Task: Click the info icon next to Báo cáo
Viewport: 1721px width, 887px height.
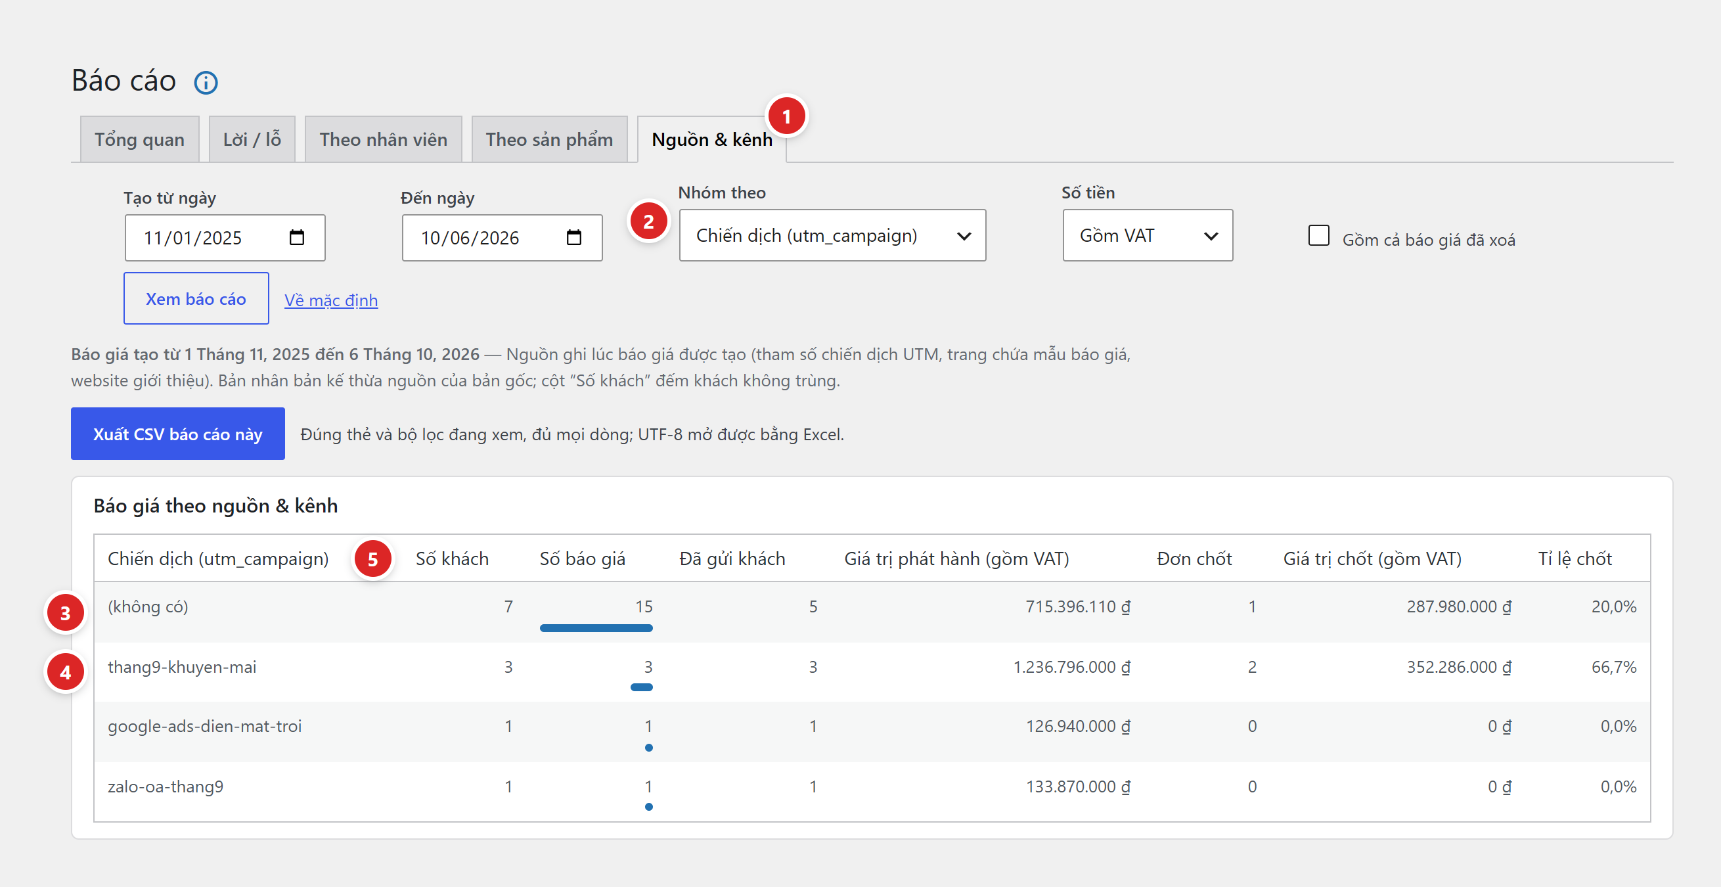Action: point(206,82)
